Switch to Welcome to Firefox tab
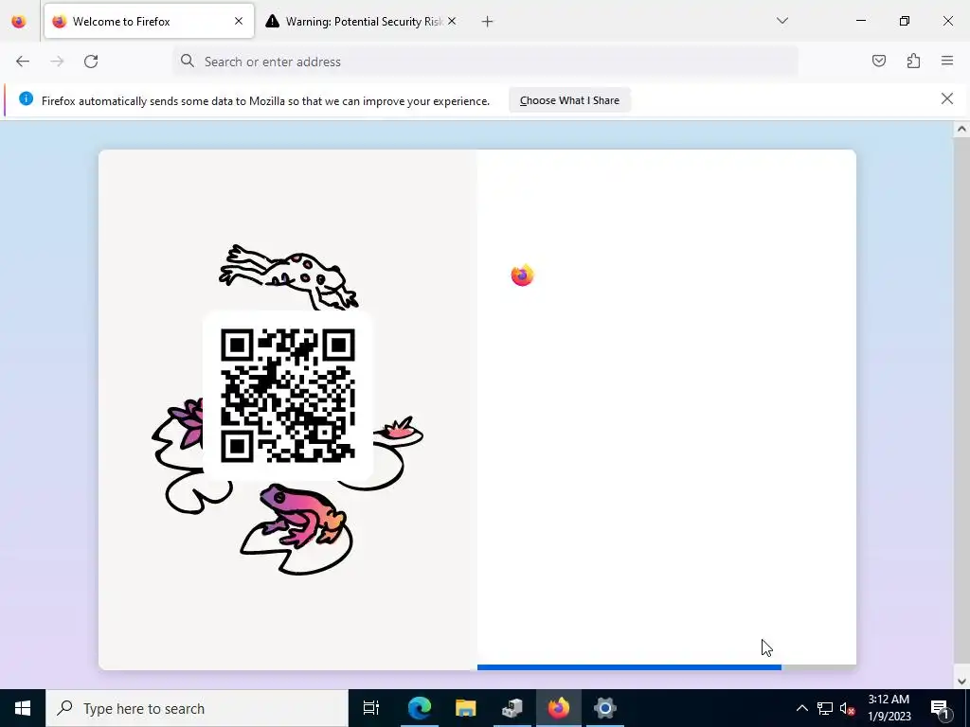The image size is (970, 727). click(149, 22)
